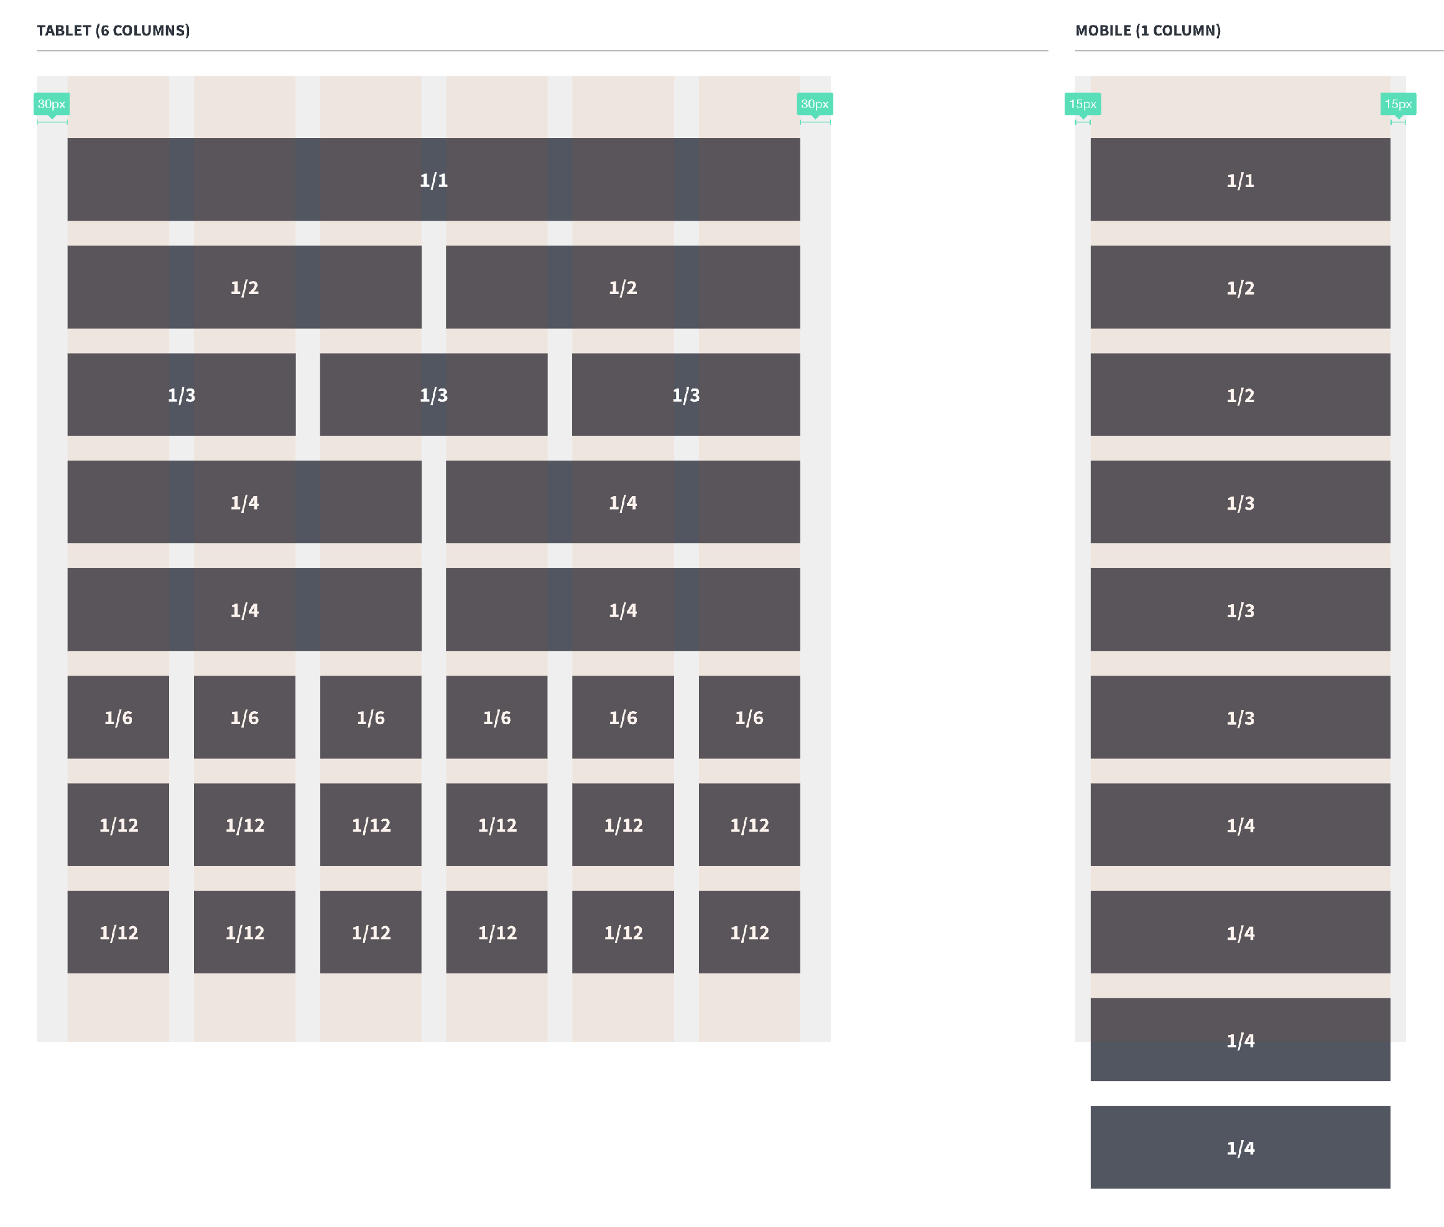Click the last 1/12 block in bottom tablet row

pos(749,932)
